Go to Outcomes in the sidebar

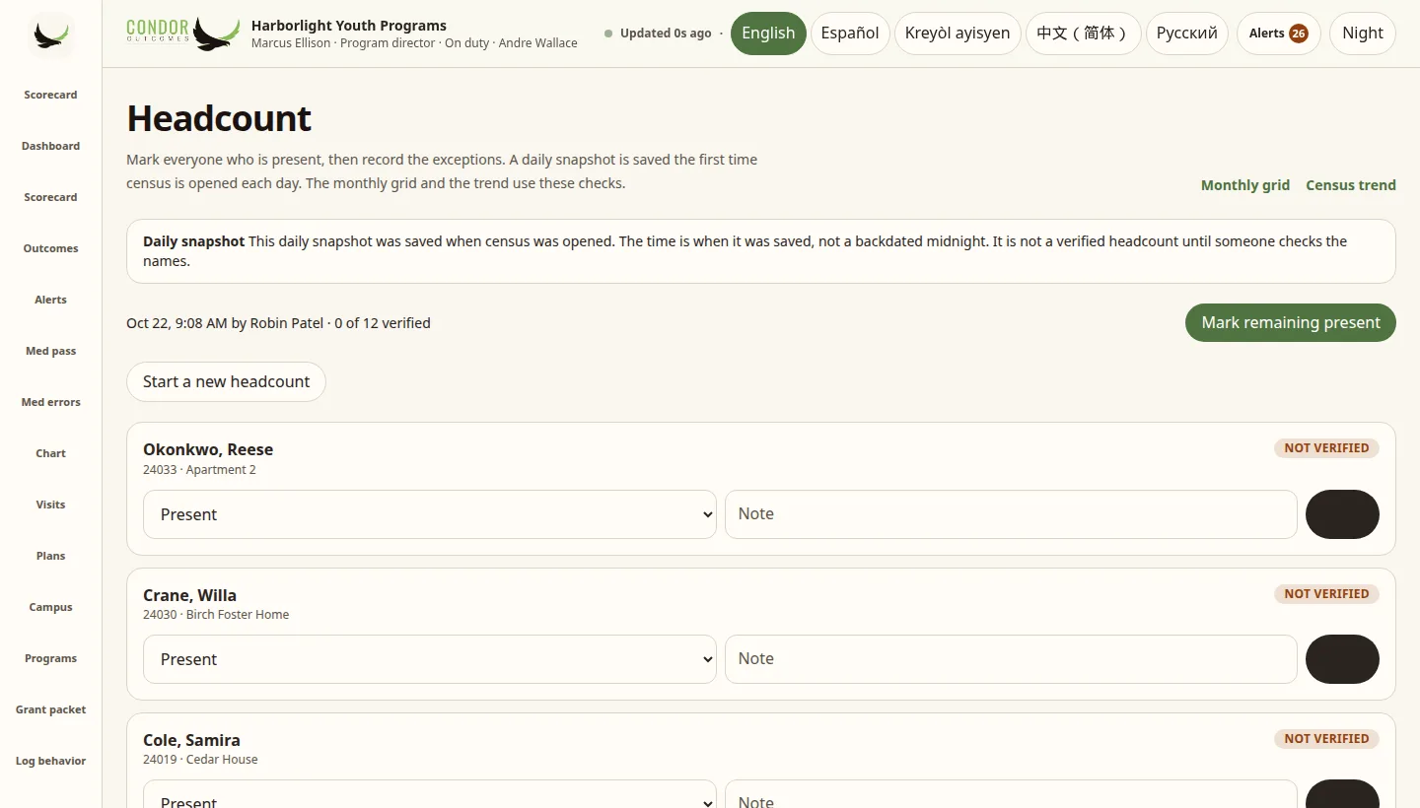coord(50,248)
